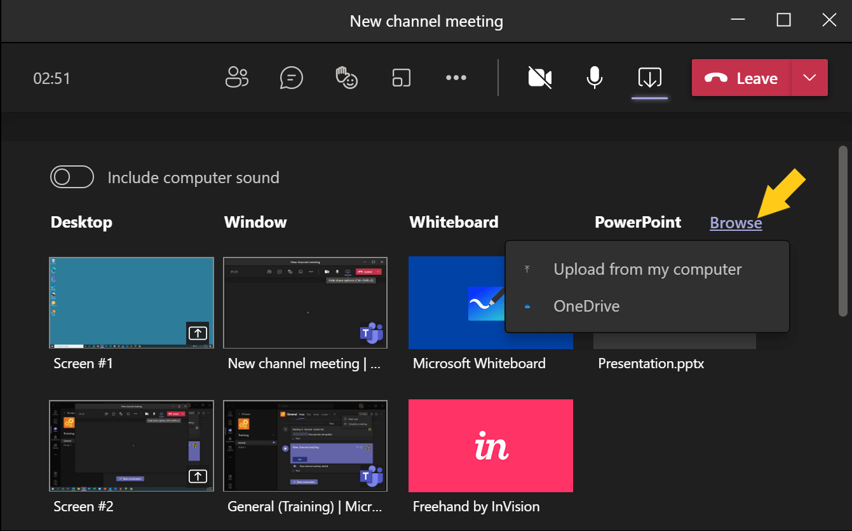The height and width of the screenshot is (531, 852).
Task: Maximize the meeting window
Action: pos(784,20)
